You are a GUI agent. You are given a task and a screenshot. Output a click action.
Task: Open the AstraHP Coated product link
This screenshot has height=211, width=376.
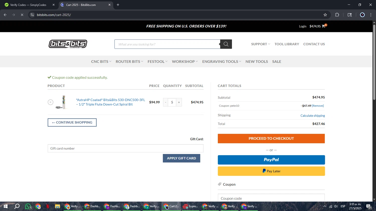coord(111,102)
